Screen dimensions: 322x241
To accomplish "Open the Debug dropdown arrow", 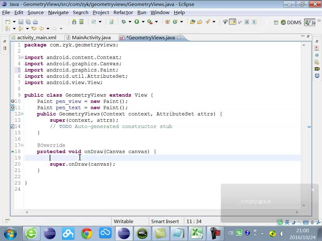I will coord(130,22).
